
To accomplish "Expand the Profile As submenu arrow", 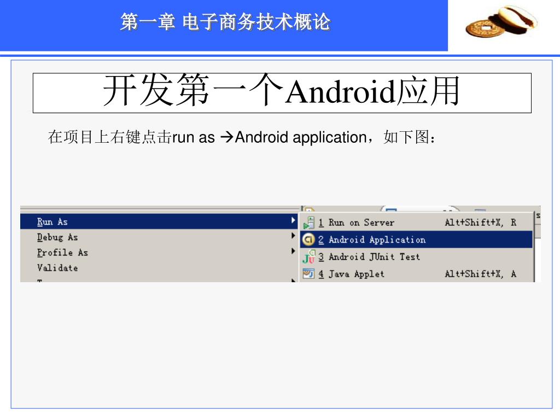I will (293, 251).
